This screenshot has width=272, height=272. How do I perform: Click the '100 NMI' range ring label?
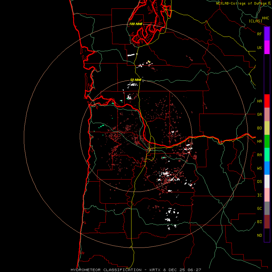(136, 24)
